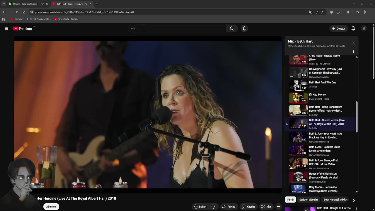
Task: Open more actions ellipsis below video
Action: [x=278, y=207]
